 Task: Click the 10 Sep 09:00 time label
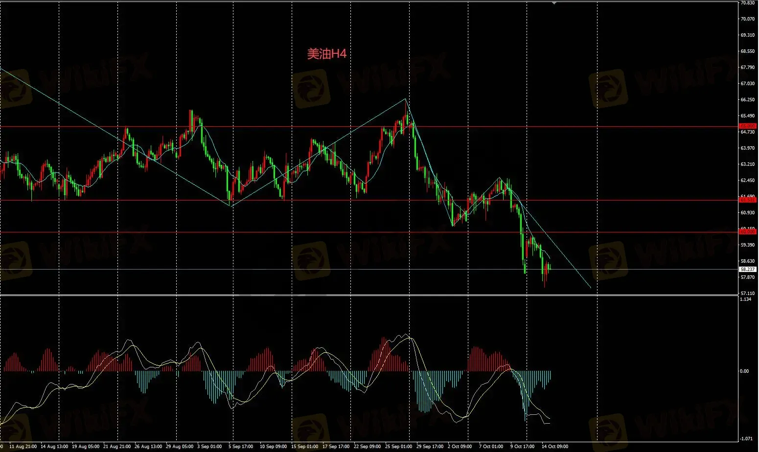[273, 447]
